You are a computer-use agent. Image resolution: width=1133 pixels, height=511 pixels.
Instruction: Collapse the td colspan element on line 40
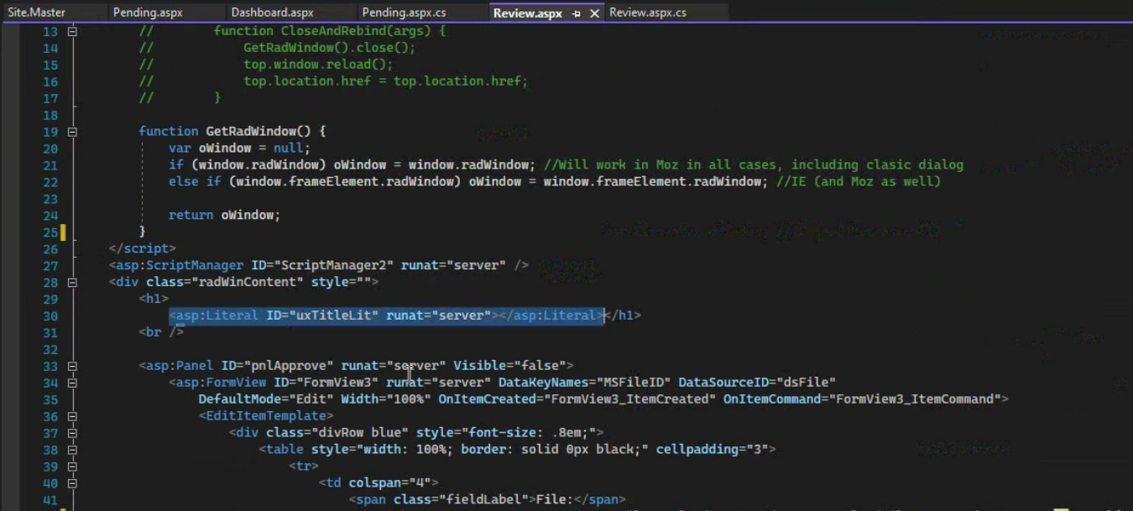coord(72,483)
